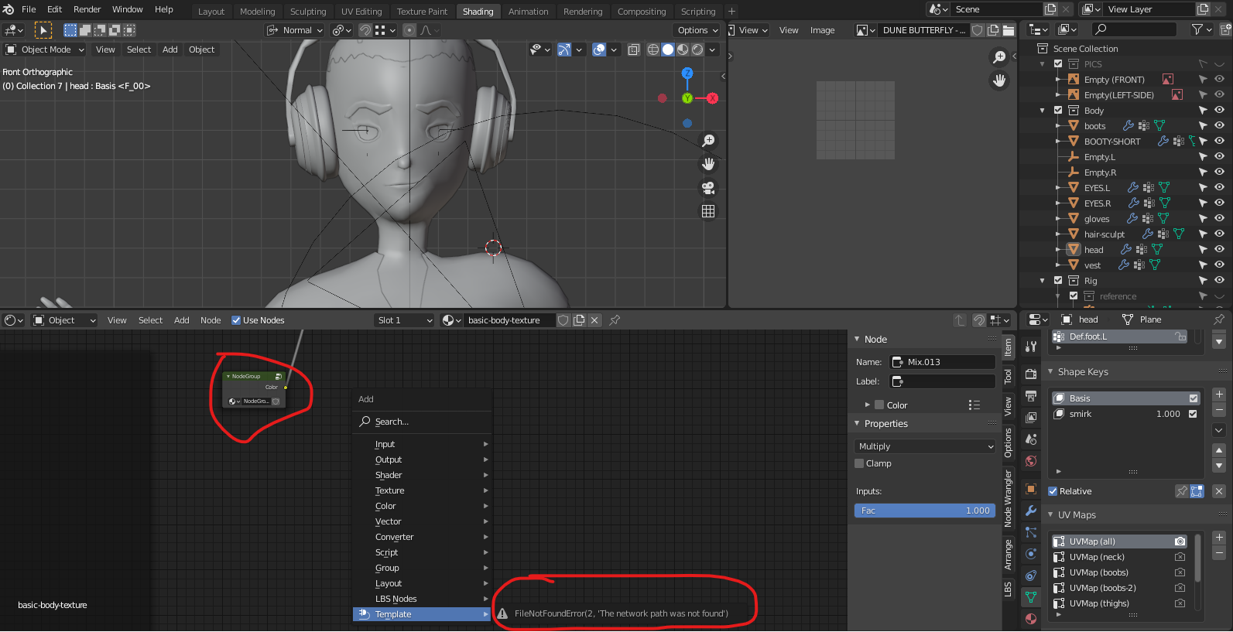Open the Material properties tab icon
Screen dimensions: 1233x632
pos(1031,619)
